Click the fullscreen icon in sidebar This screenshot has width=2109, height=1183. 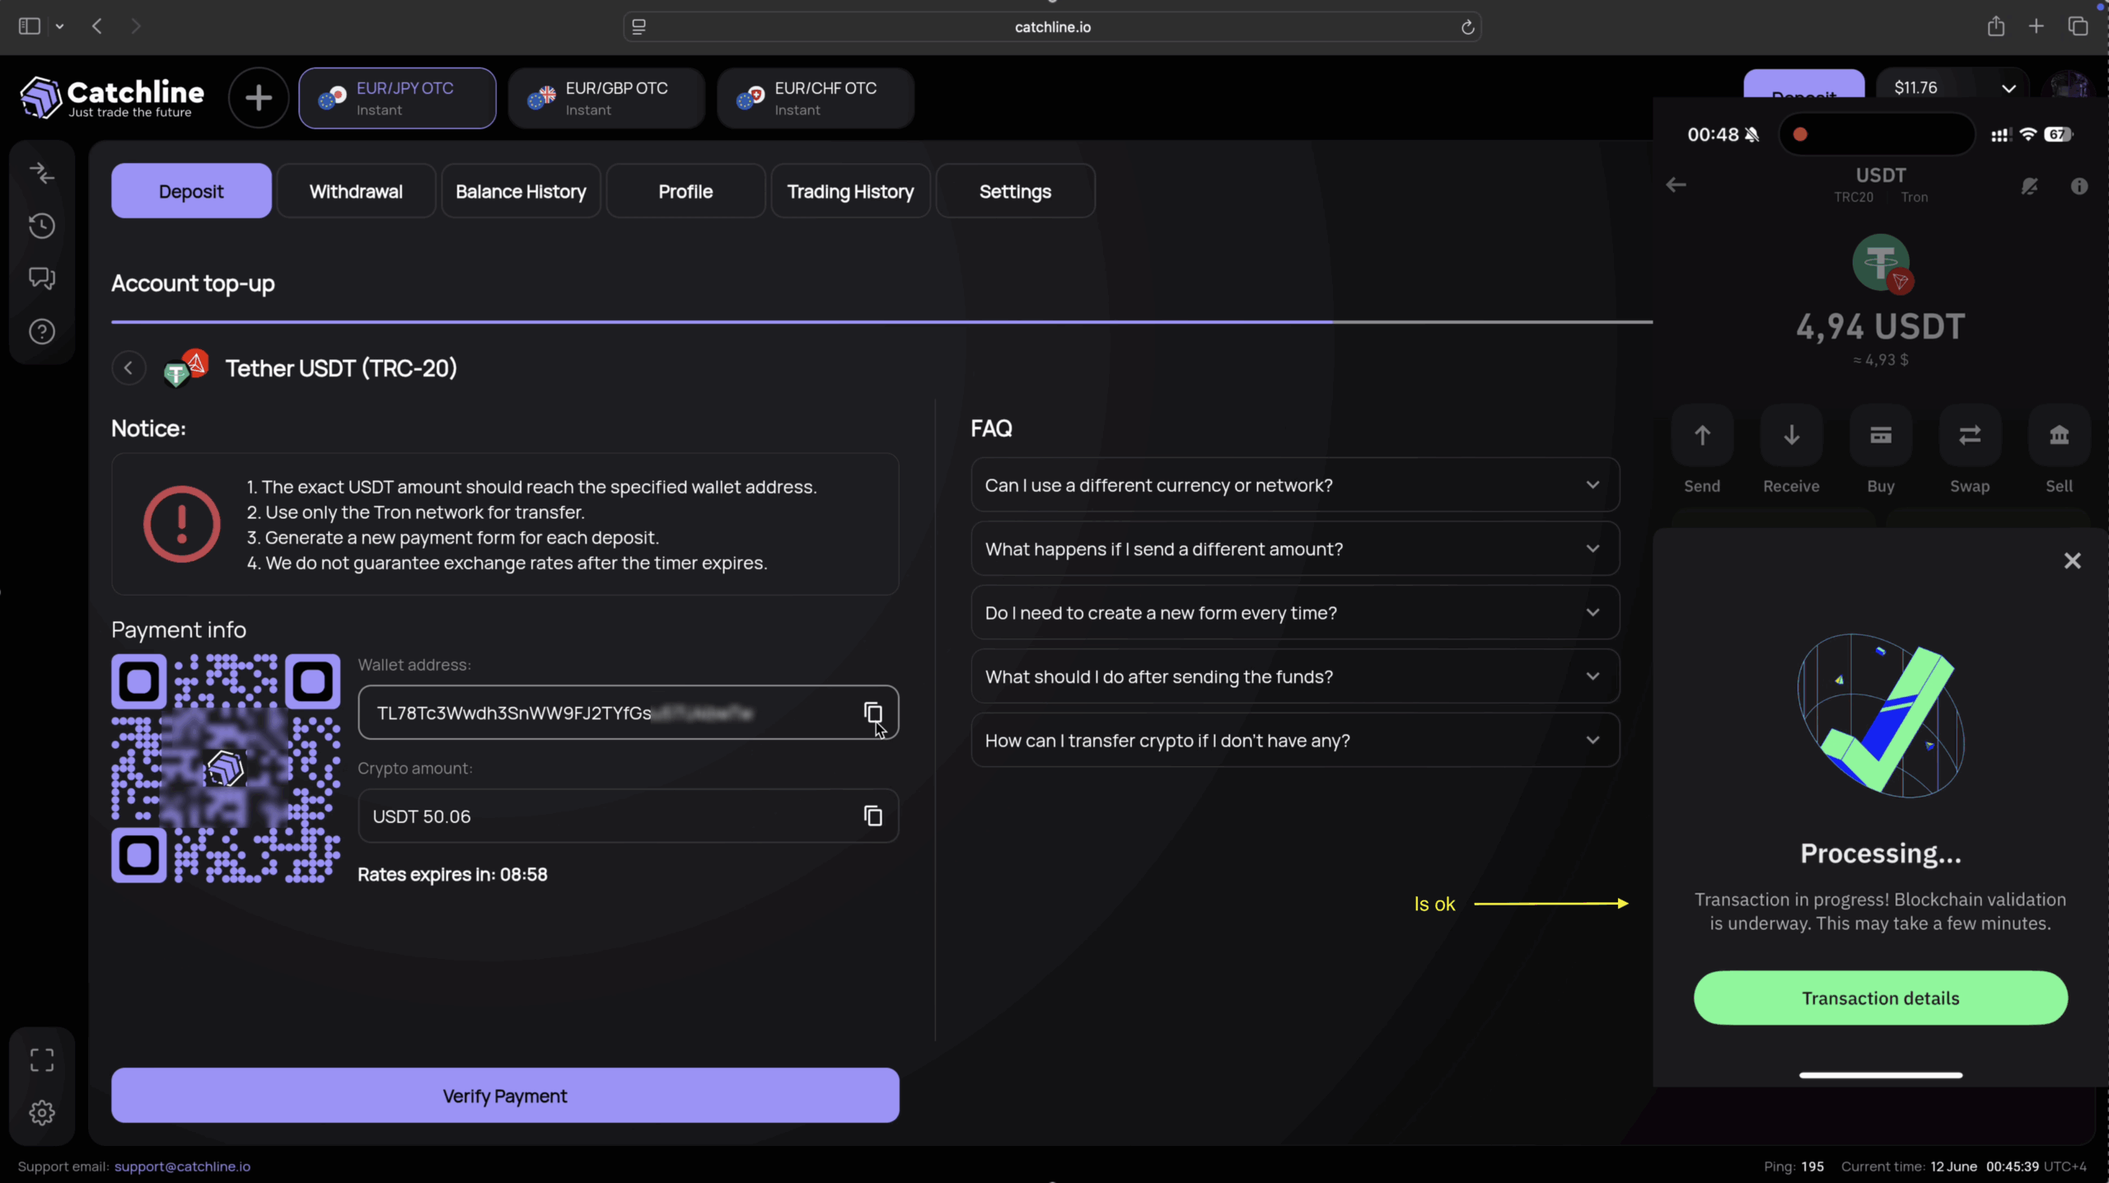pyautogui.click(x=42, y=1059)
